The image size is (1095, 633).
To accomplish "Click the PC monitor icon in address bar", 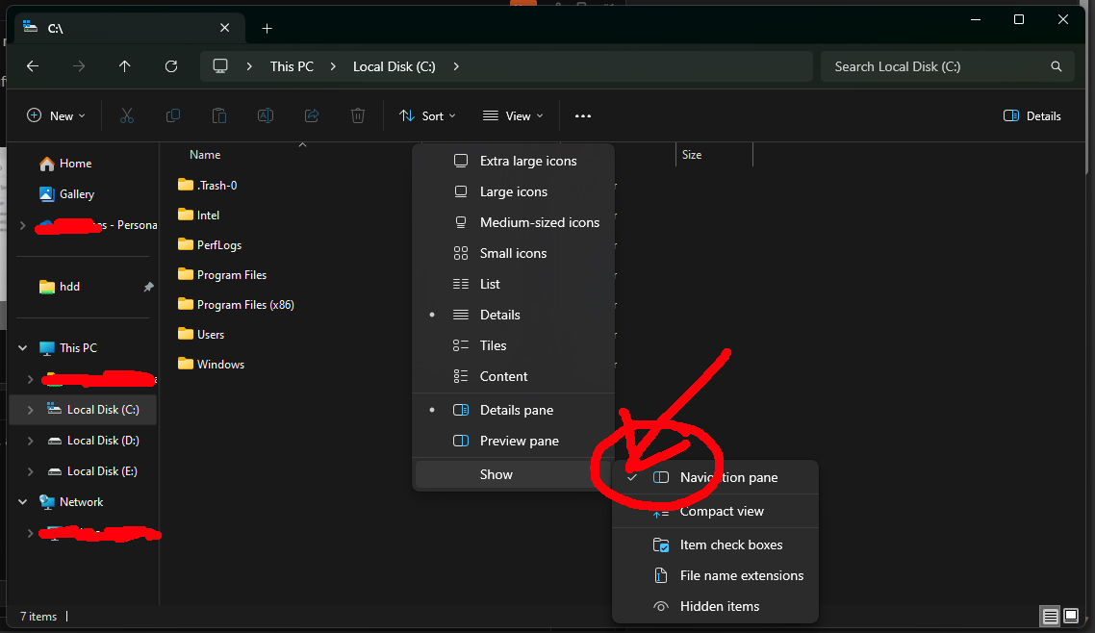I will [x=220, y=66].
